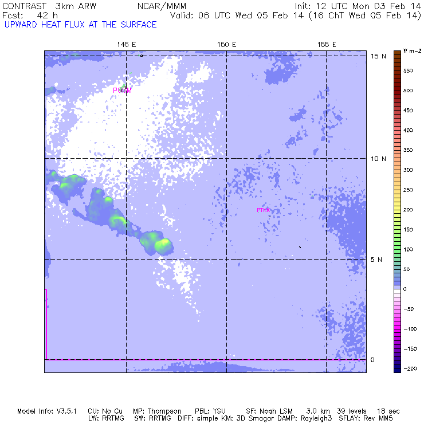The image size is (424, 424).
Task: Click the -150 colorbar value
Action: tap(410, 349)
